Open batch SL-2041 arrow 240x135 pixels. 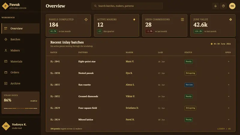(x=229, y=61)
